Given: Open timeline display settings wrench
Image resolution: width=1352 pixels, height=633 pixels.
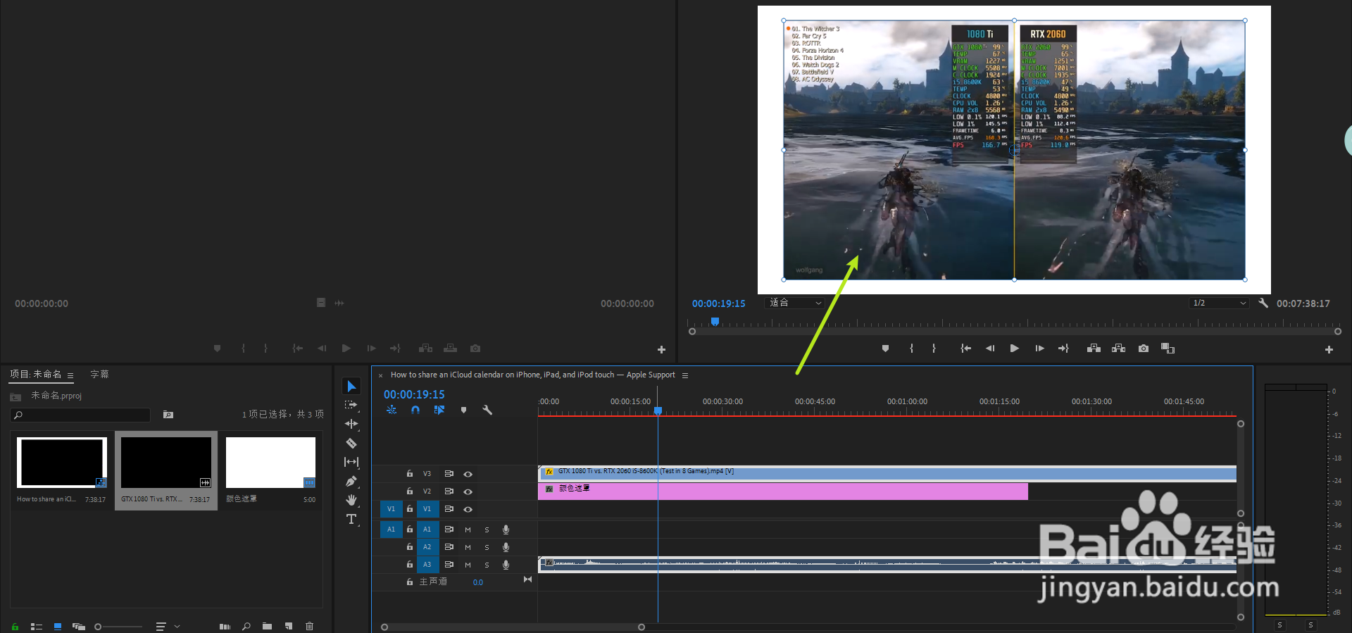Looking at the screenshot, I should click(487, 410).
